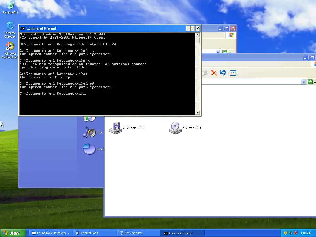Close the Command Prompt window
The height and width of the screenshot is (237, 316).
click(198, 29)
